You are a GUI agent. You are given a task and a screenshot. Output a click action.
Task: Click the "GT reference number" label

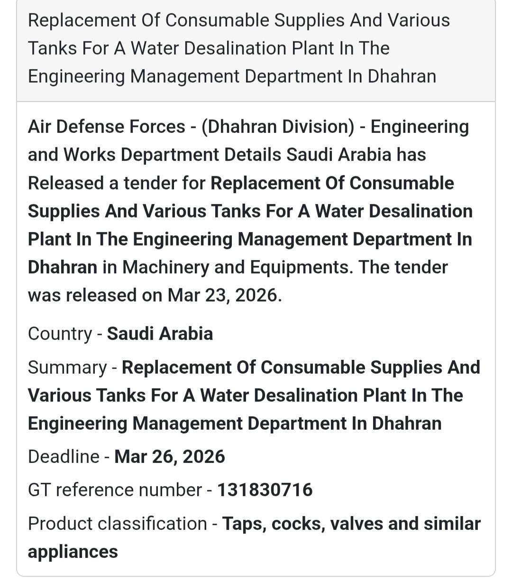pos(115,490)
